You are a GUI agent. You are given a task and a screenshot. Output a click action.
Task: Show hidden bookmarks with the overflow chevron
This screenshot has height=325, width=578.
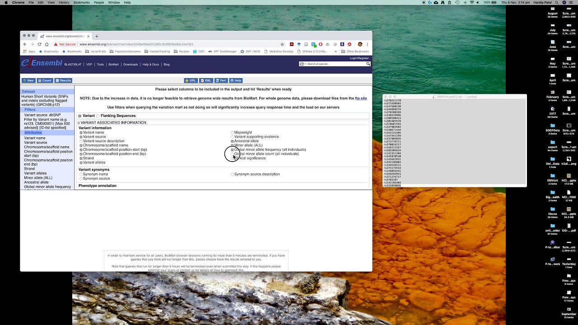(x=336, y=51)
